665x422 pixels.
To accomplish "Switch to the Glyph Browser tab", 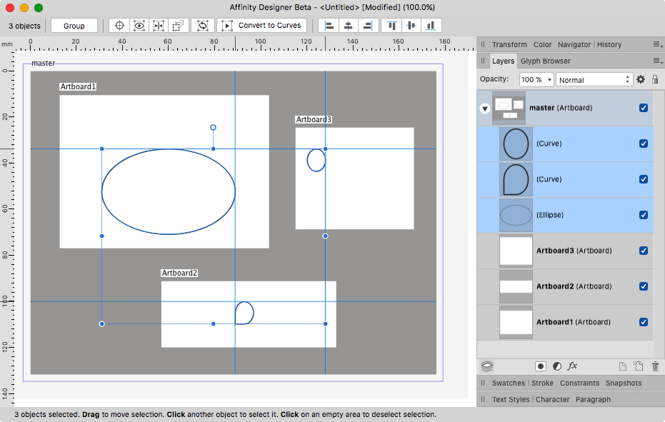I will pyautogui.click(x=545, y=61).
